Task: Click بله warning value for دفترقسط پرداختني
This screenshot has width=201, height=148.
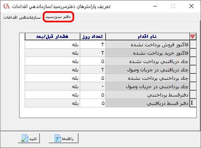Action: coord(52,95)
